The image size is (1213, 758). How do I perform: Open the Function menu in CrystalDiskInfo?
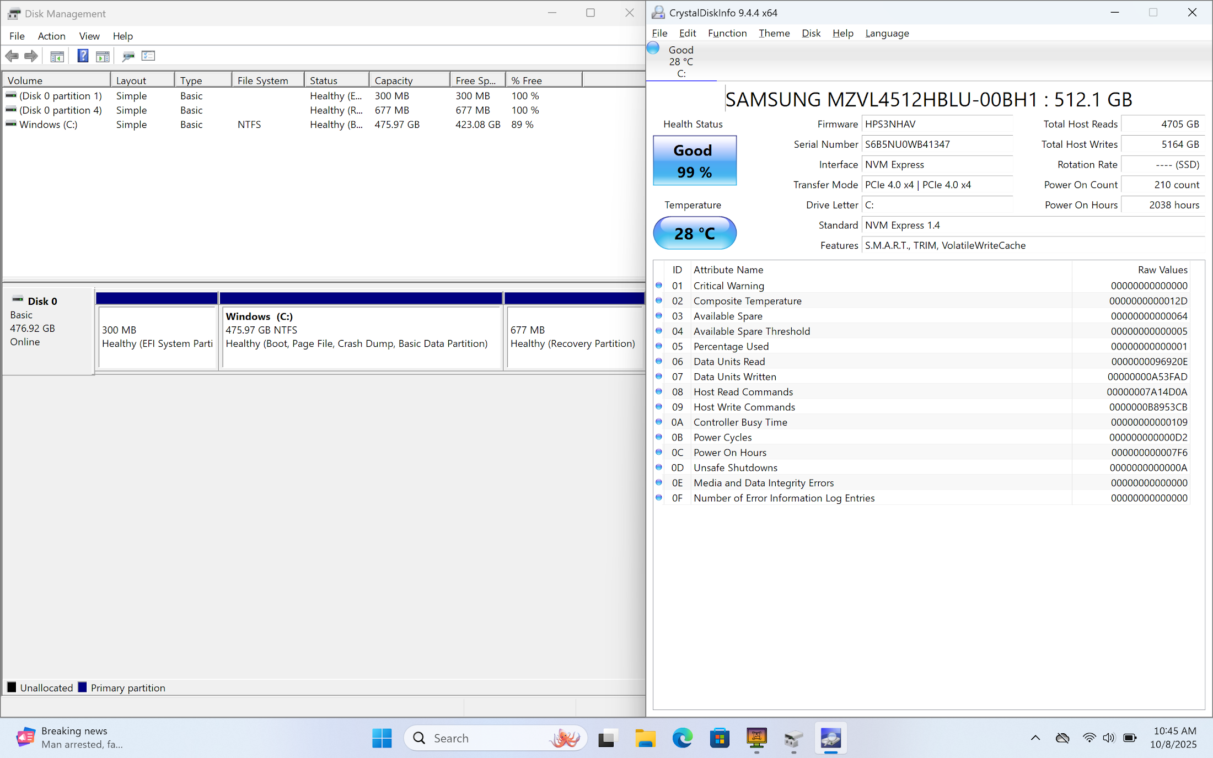[727, 33]
